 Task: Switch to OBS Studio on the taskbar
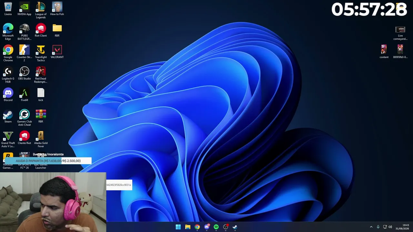pyautogui.click(x=226, y=227)
